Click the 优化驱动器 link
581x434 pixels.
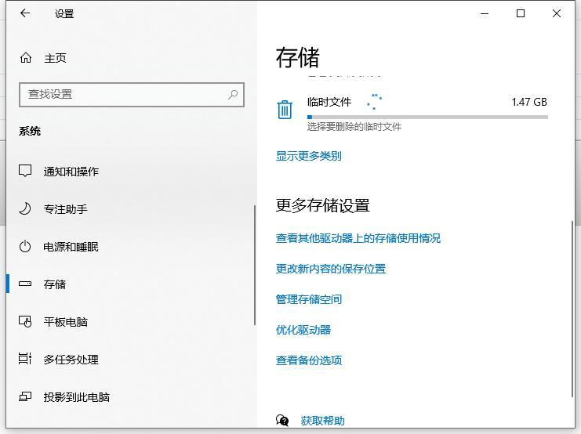[x=303, y=330]
